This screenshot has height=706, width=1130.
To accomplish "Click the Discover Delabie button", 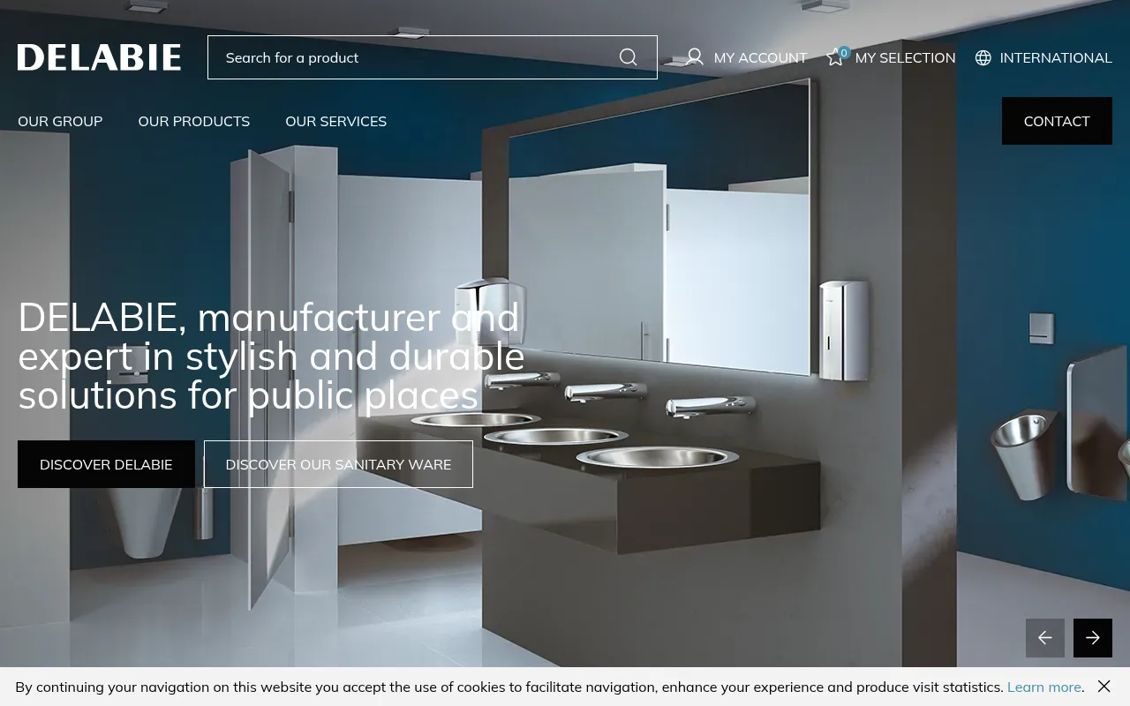I will coord(106,464).
